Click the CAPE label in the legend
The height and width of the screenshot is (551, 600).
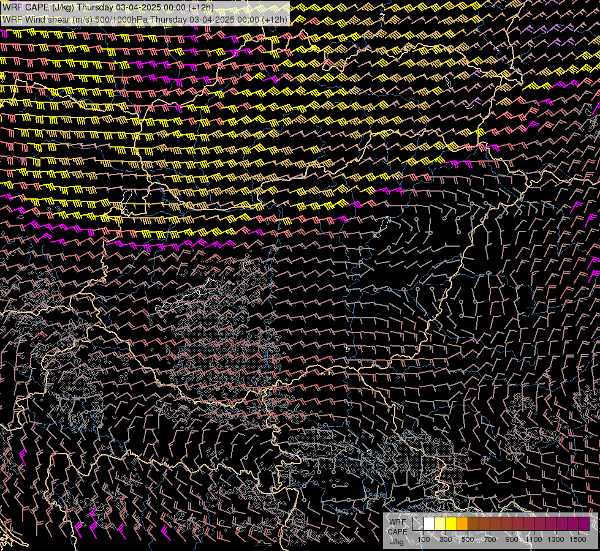(x=397, y=532)
